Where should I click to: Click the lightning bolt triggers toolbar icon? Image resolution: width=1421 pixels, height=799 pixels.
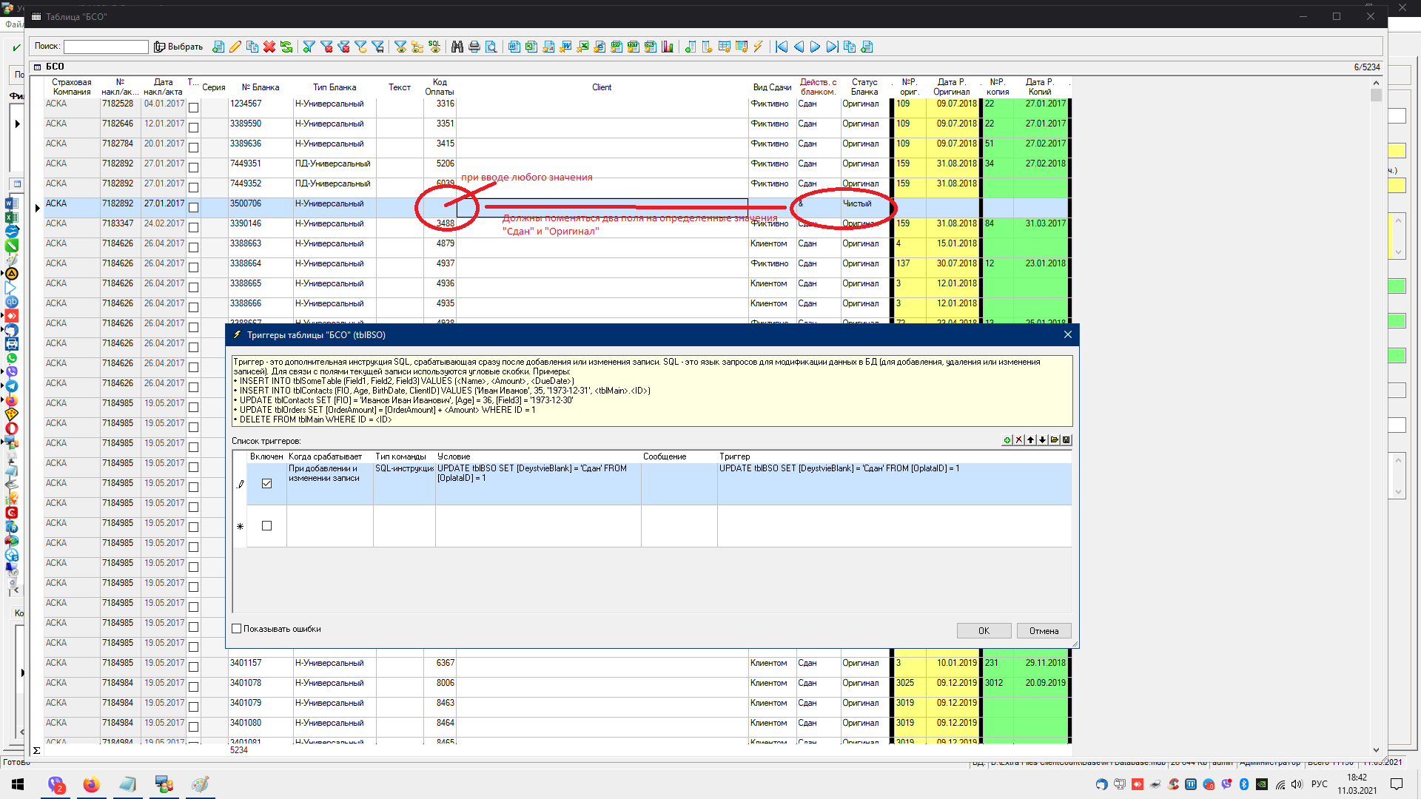pos(759,47)
